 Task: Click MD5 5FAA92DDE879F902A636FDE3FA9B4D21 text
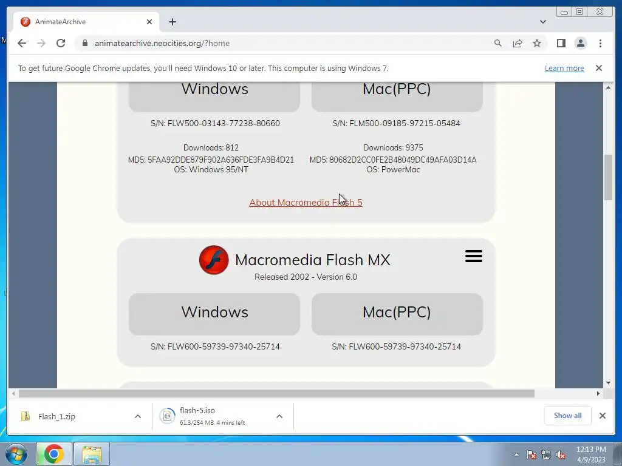point(211,160)
